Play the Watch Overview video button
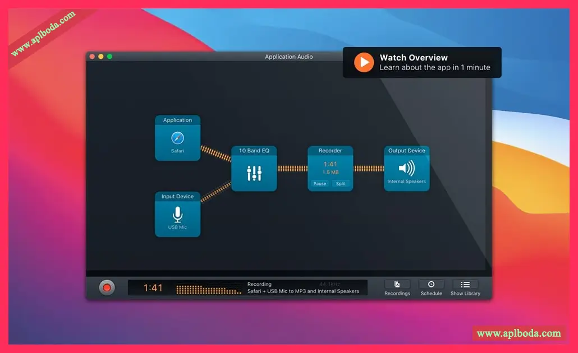 pos(364,62)
